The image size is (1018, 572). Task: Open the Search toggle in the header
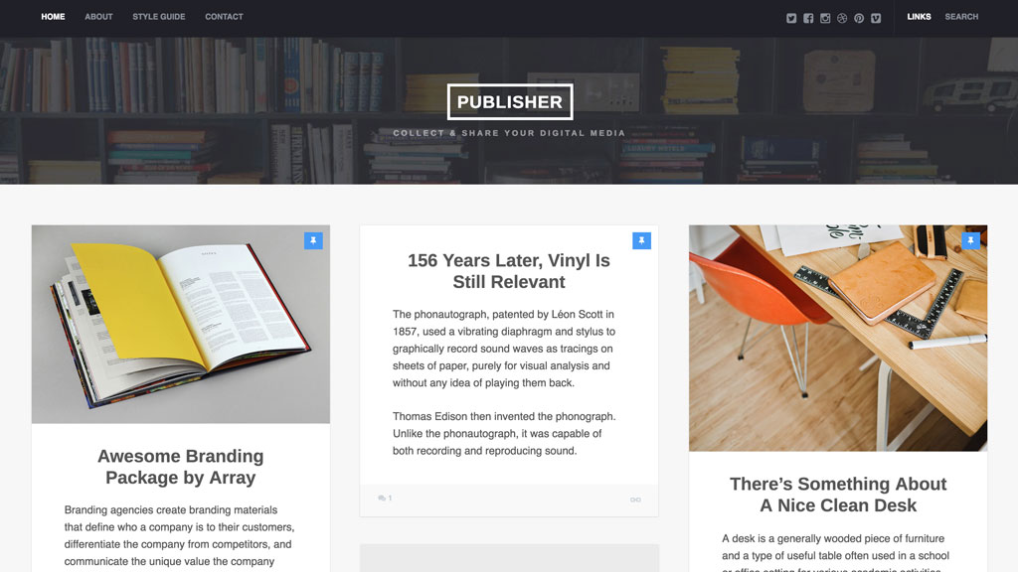(961, 17)
